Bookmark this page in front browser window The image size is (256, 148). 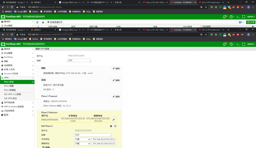(x=206, y=34)
